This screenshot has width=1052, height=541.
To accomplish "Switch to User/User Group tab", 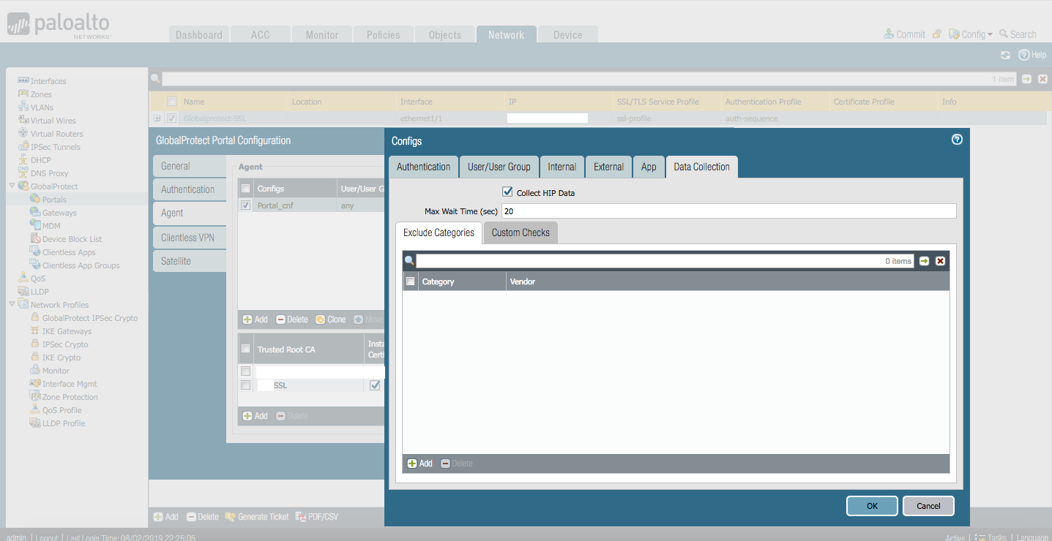I will [x=499, y=167].
